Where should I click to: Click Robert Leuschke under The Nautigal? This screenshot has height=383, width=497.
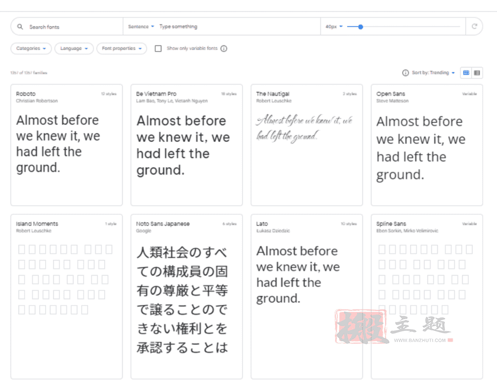pyautogui.click(x=274, y=101)
